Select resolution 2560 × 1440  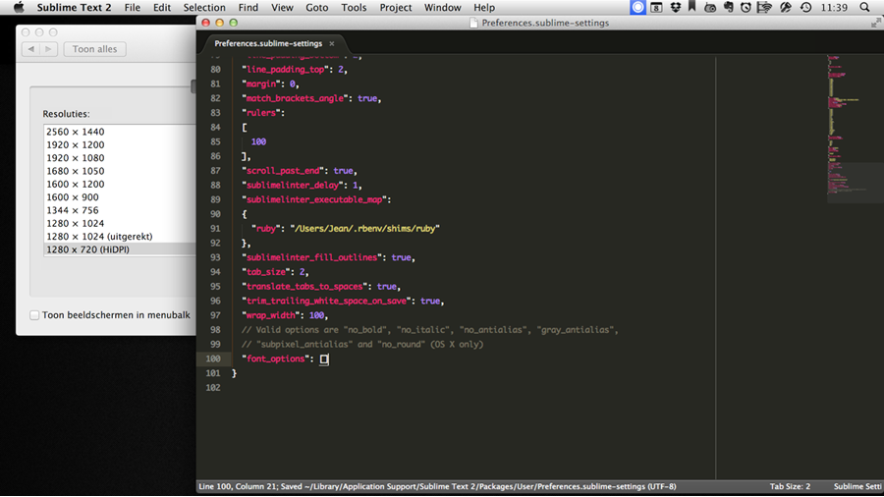pyautogui.click(x=120, y=132)
